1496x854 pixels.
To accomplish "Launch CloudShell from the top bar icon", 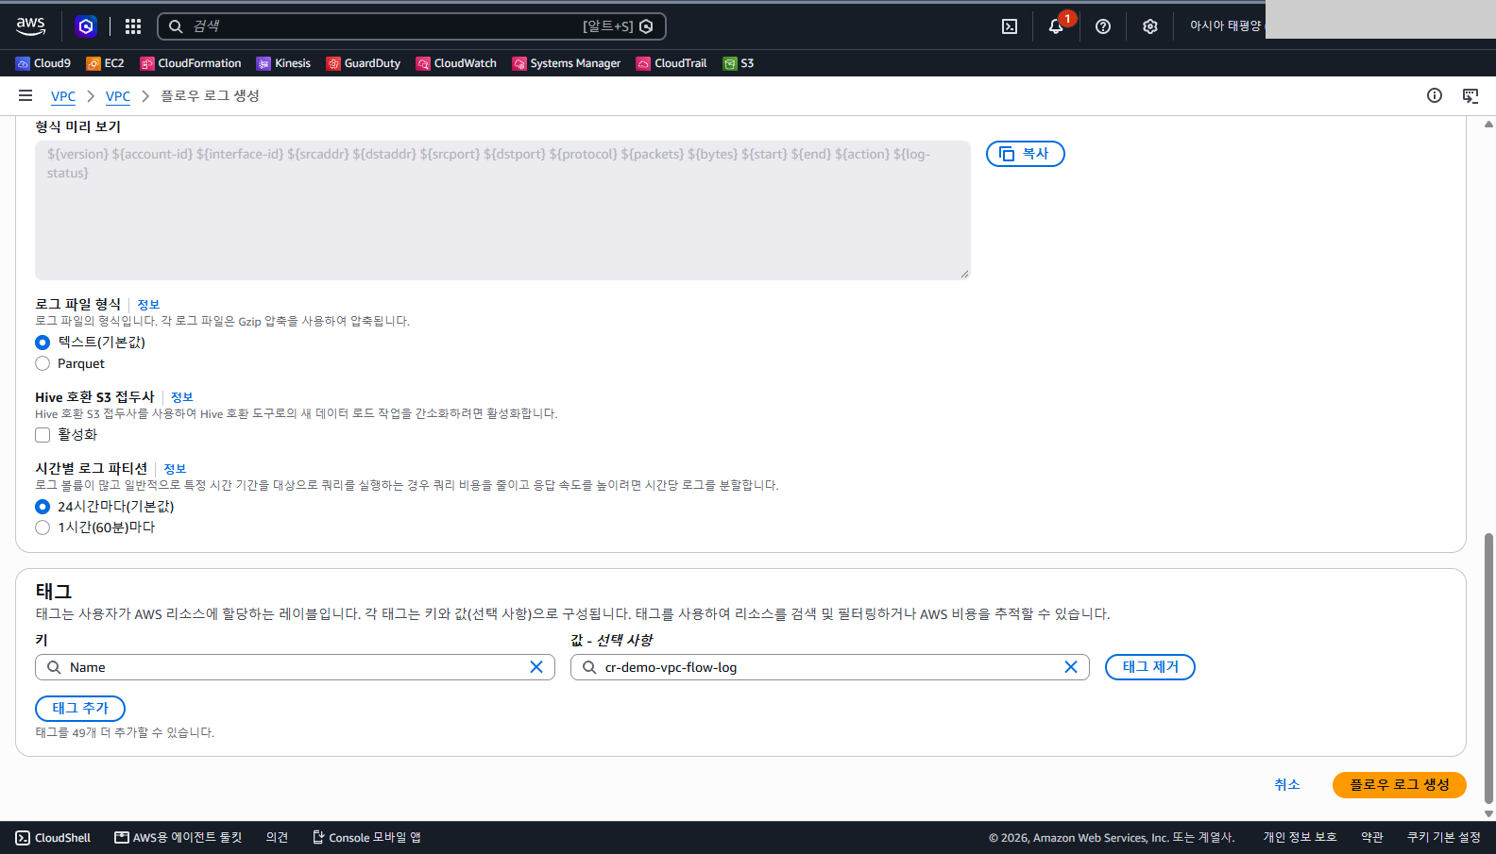I will (x=1010, y=26).
